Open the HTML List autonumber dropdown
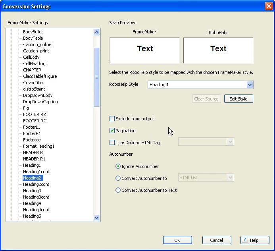This screenshot has height=251, width=275. pyautogui.click(x=230, y=178)
